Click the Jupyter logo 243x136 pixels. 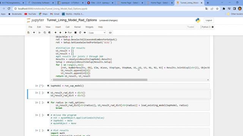click(x=35, y=20)
